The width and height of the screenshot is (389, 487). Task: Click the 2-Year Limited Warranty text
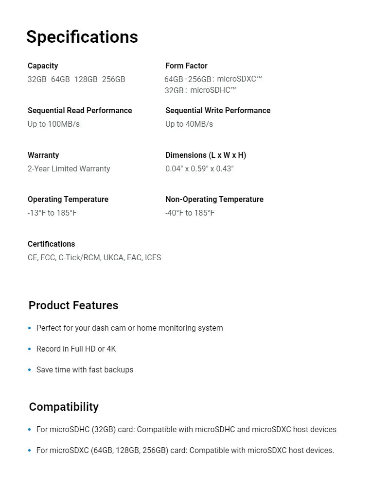point(69,168)
